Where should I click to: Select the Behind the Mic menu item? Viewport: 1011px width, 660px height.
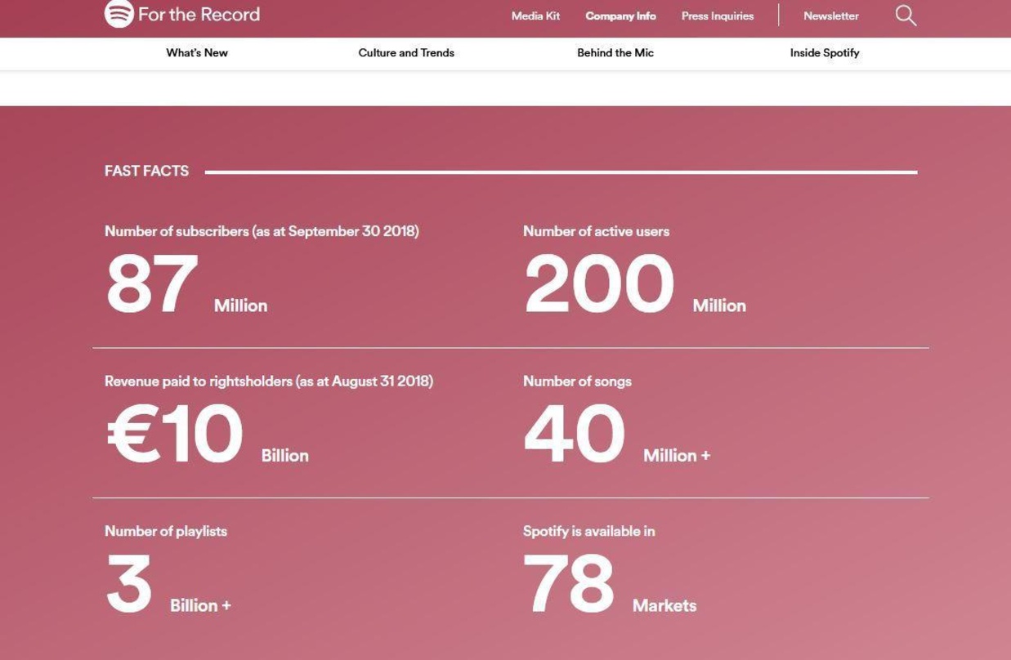click(x=615, y=53)
